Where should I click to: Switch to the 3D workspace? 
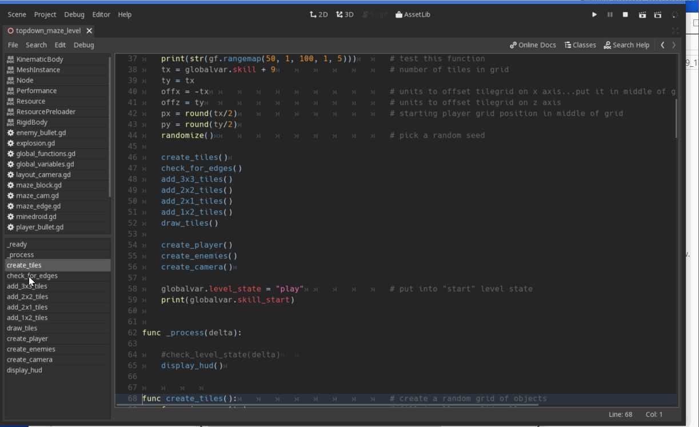[x=345, y=14]
